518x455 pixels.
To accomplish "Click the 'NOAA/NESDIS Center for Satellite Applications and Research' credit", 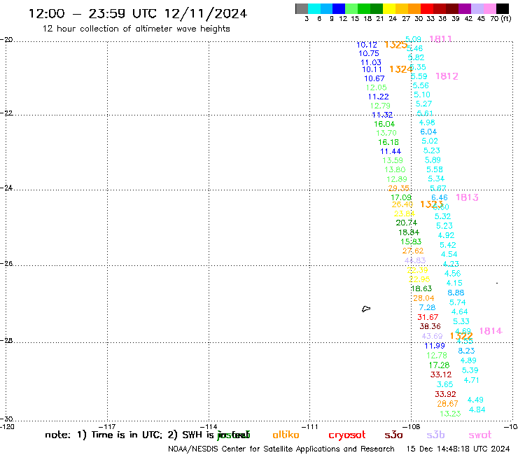I will coord(281,449).
